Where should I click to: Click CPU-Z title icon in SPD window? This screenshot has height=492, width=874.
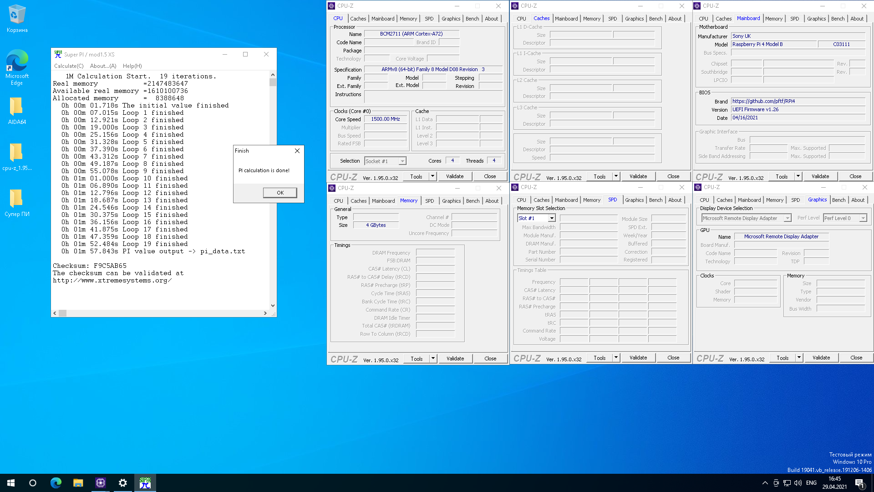click(515, 187)
